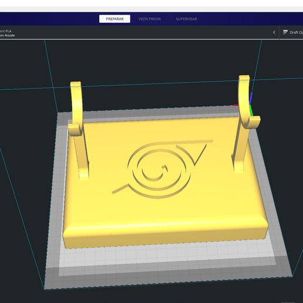Open the Generic PLA material selector
Screen dimensions: 303x303
[7, 33]
